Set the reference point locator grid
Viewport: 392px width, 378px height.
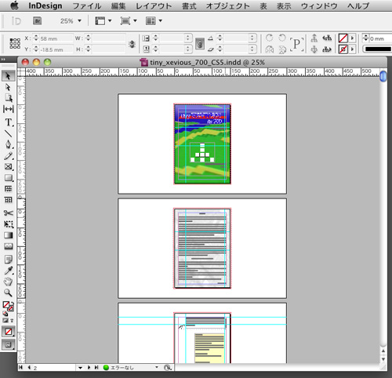click(15, 43)
